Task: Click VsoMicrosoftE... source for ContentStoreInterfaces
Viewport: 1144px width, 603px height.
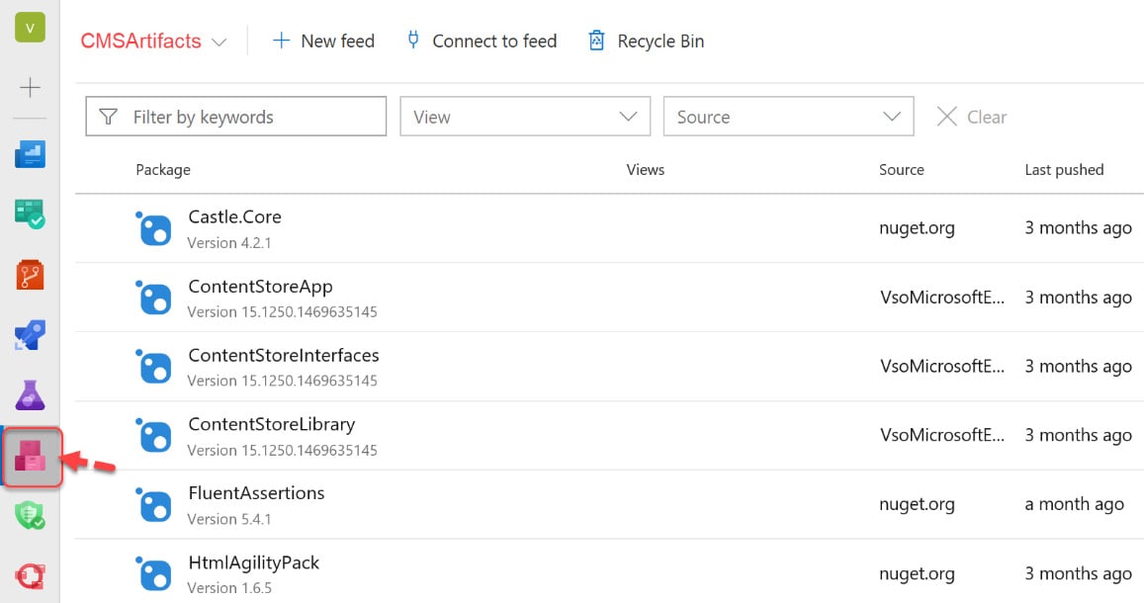Action: tap(942, 366)
